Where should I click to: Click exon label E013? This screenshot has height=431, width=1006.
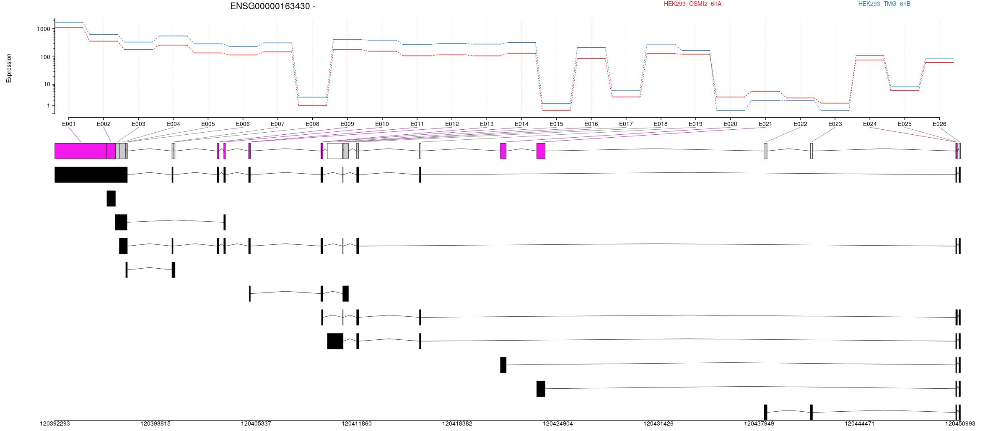coord(487,124)
